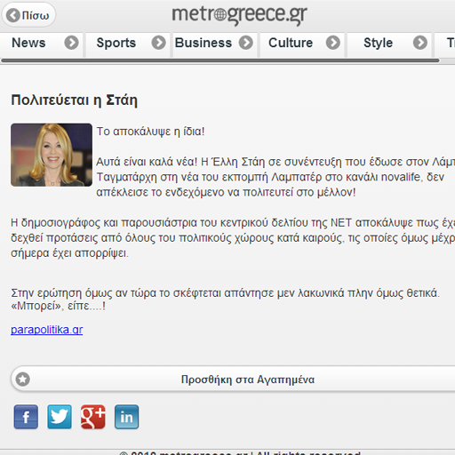Select the Business tab label
455x455 pixels.
[204, 43]
